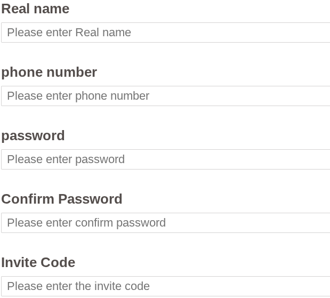This screenshot has width=330, height=298.
Task: Click the "password" label text
Action: pyautogui.click(x=33, y=136)
